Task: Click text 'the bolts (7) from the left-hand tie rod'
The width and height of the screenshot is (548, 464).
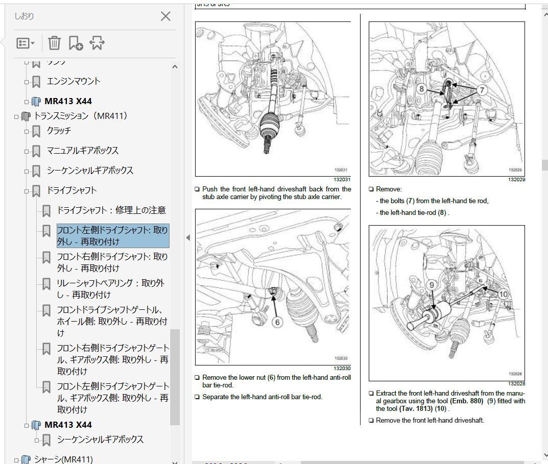Action: [434, 201]
